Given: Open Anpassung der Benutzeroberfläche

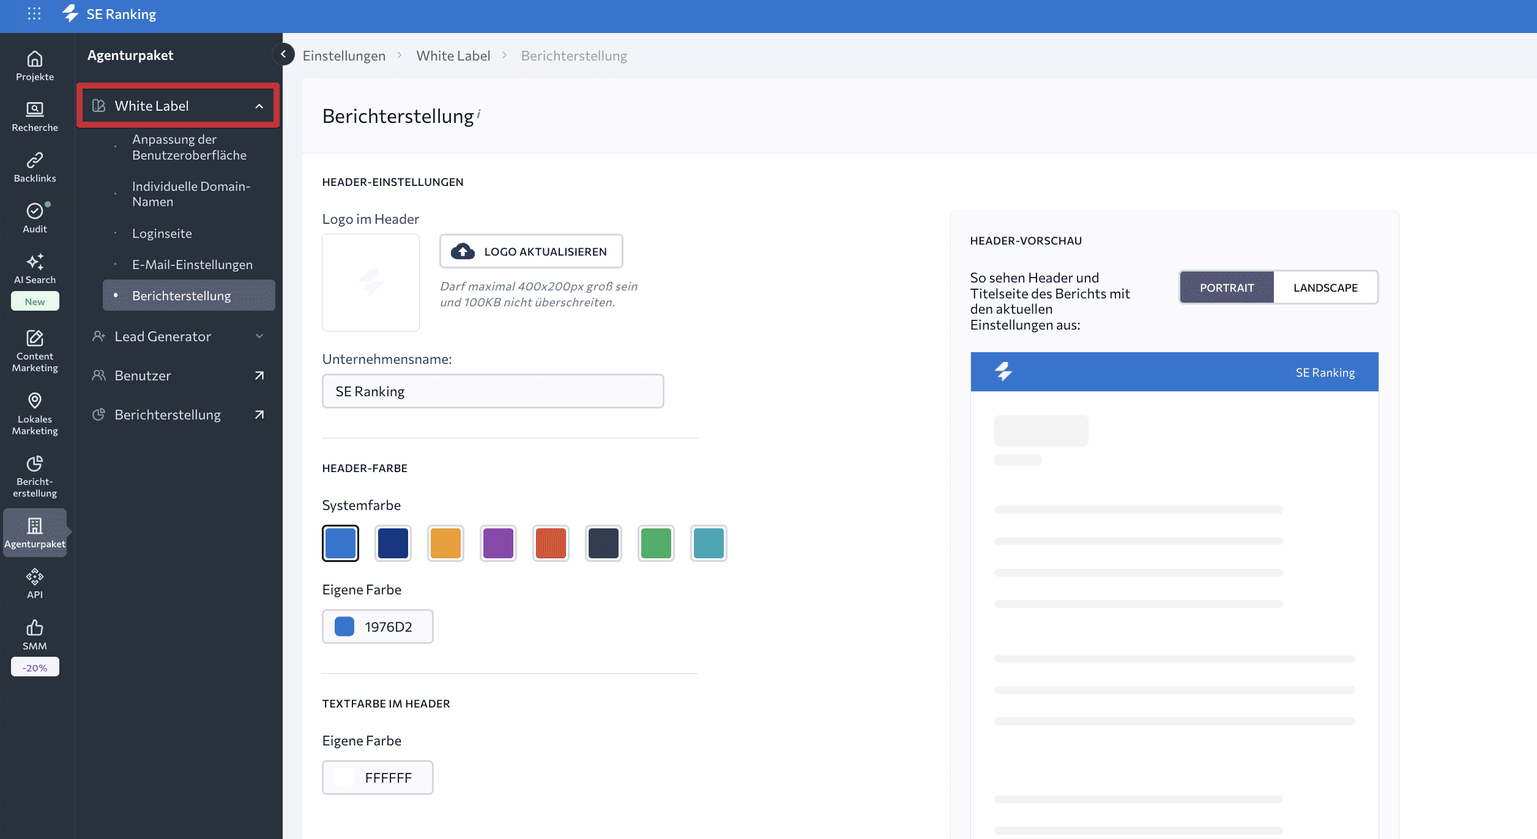Looking at the screenshot, I should (189, 147).
